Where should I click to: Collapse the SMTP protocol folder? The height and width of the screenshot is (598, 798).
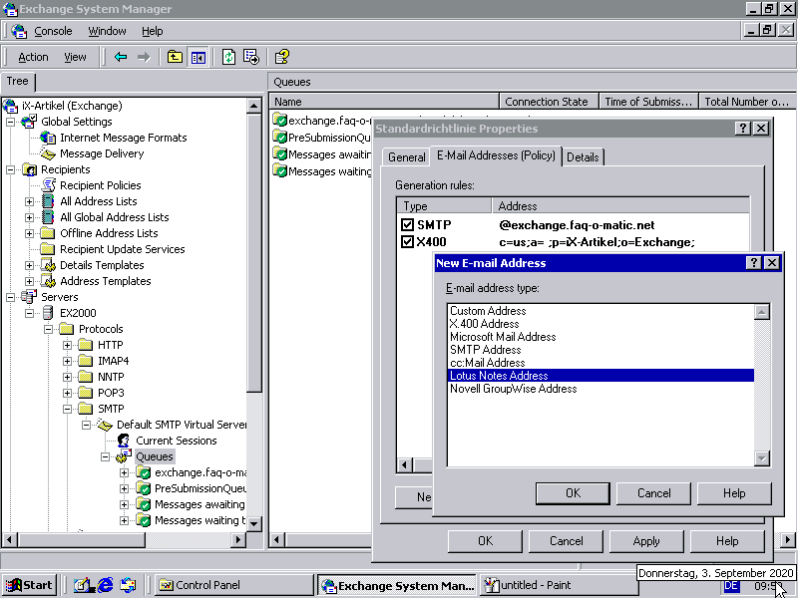pos(67,409)
